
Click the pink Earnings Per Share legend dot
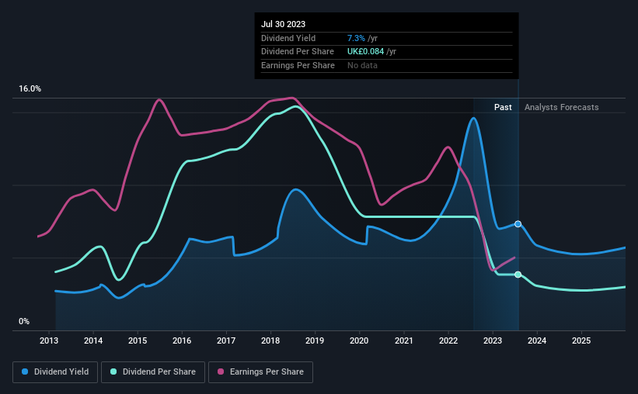[221, 372]
